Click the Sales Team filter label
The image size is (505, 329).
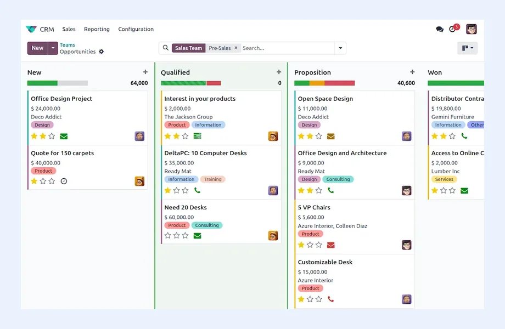(188, 48)
